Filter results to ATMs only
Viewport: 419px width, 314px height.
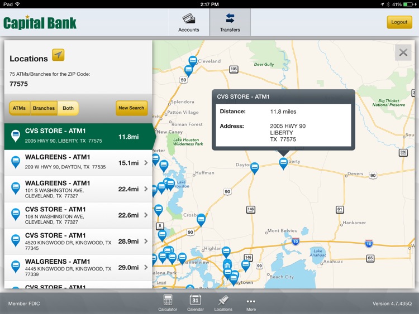(x=19, y=108)
